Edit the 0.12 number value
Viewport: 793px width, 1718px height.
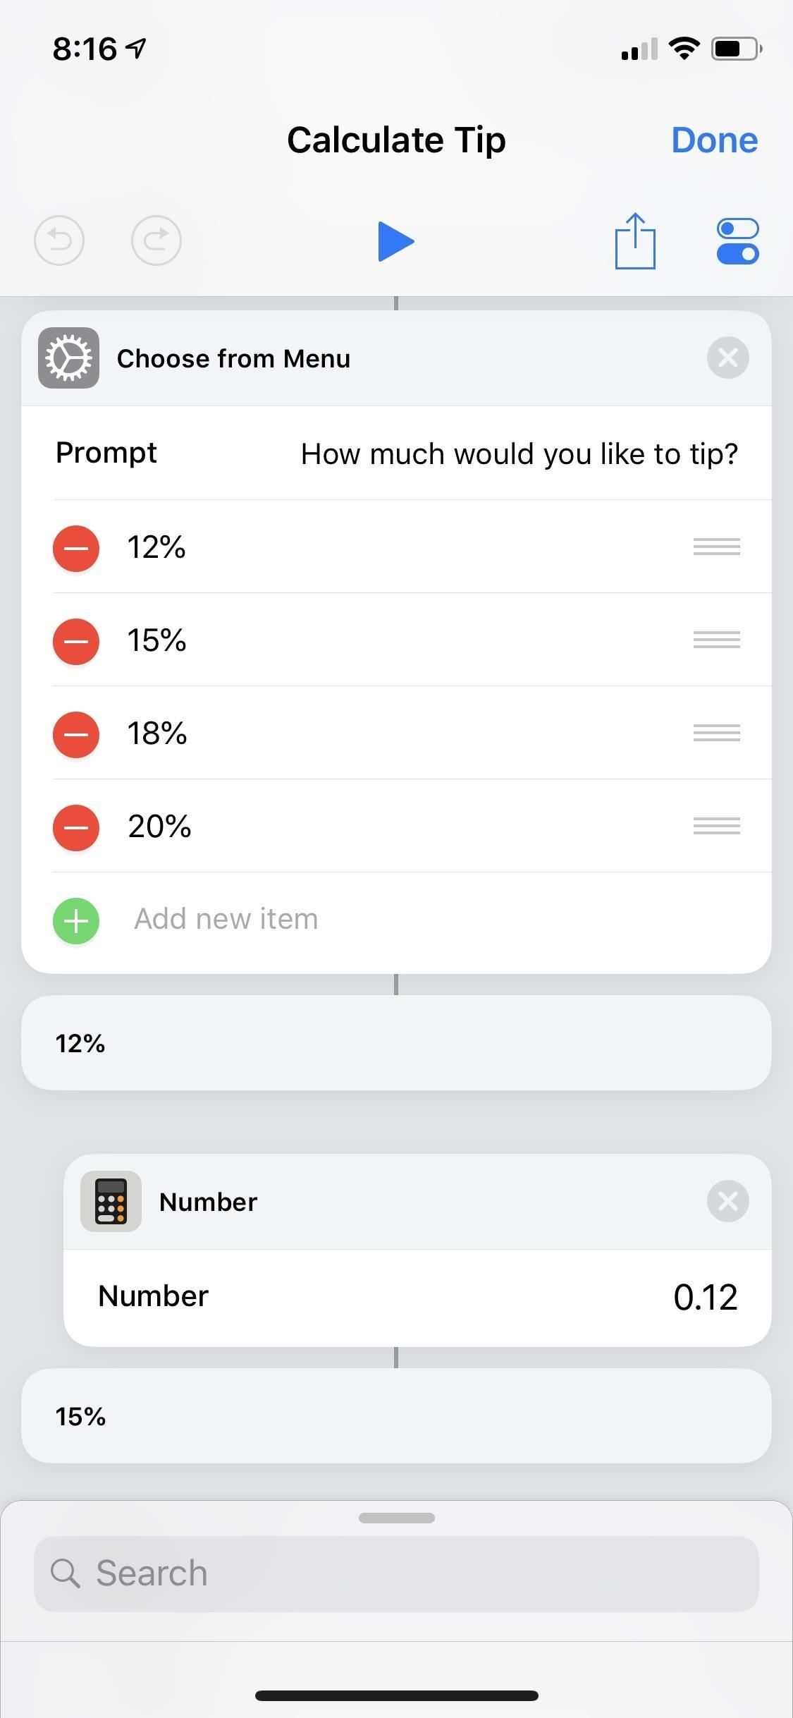[705, 1297]
